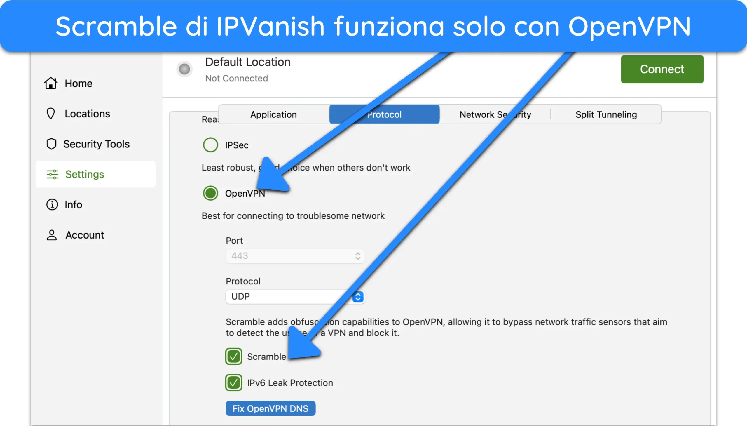Open the Account page
Viewport: 747px width, 426px height.
click(x=96, y=235)
